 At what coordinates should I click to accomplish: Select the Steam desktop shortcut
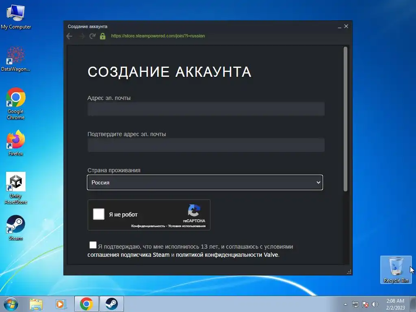pos(16,228)
